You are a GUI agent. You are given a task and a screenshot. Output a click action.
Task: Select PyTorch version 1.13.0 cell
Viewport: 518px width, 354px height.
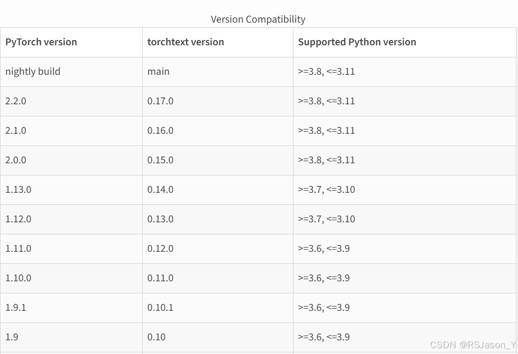tap(18, 190)
